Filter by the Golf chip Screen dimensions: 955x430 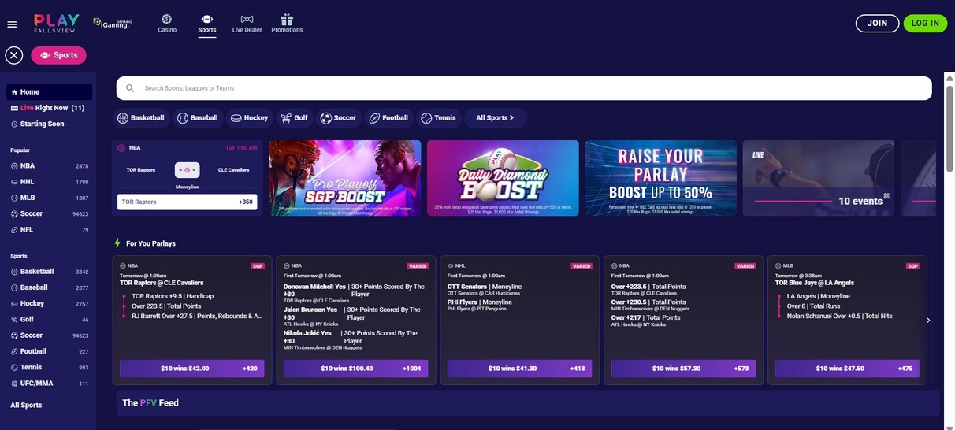tap(295, 118)
